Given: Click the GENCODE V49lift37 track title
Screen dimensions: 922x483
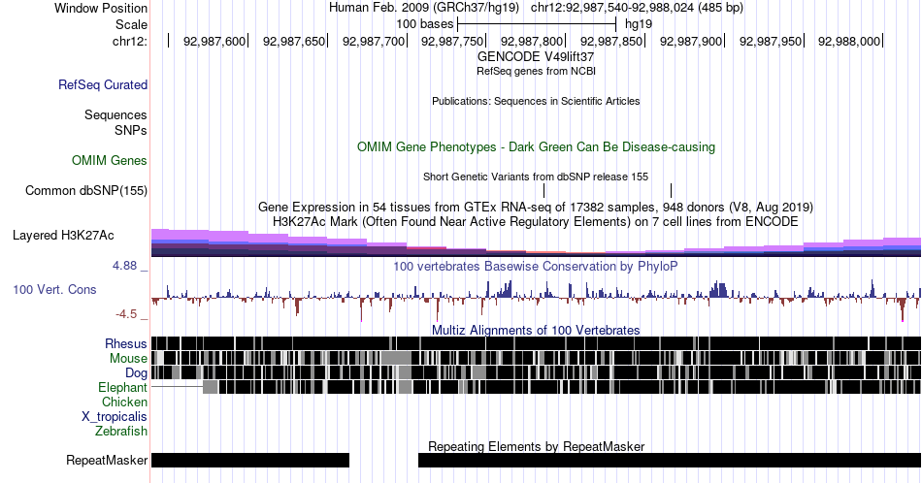Looking at the screenshot, I should click(536, 56).
